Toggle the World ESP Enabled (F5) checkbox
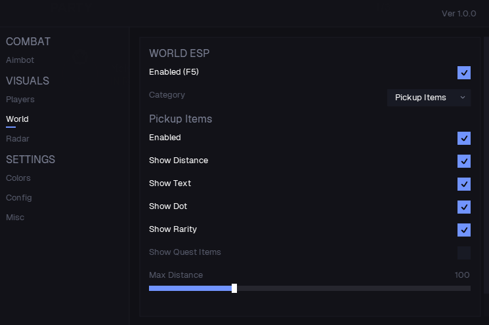The height and width of the screenshot is (325, 489). click(x=464, y=73)
